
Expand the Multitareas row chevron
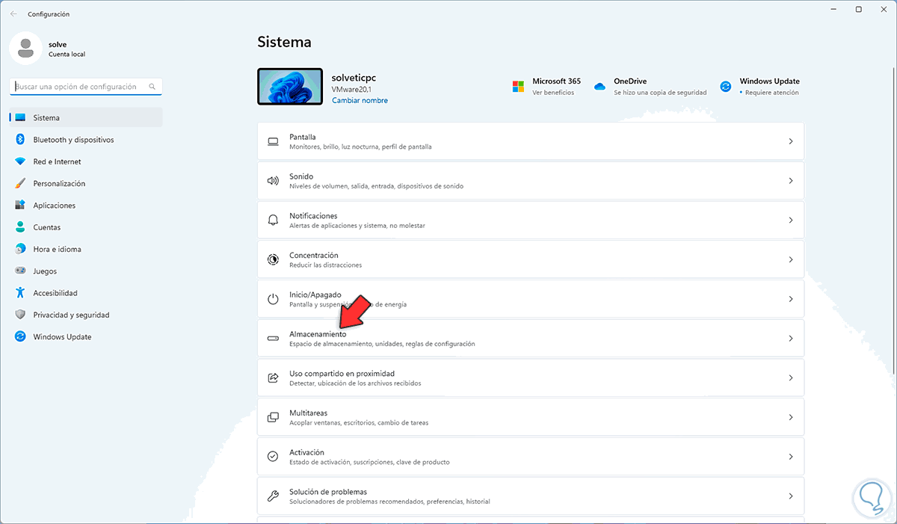(791, 417)
